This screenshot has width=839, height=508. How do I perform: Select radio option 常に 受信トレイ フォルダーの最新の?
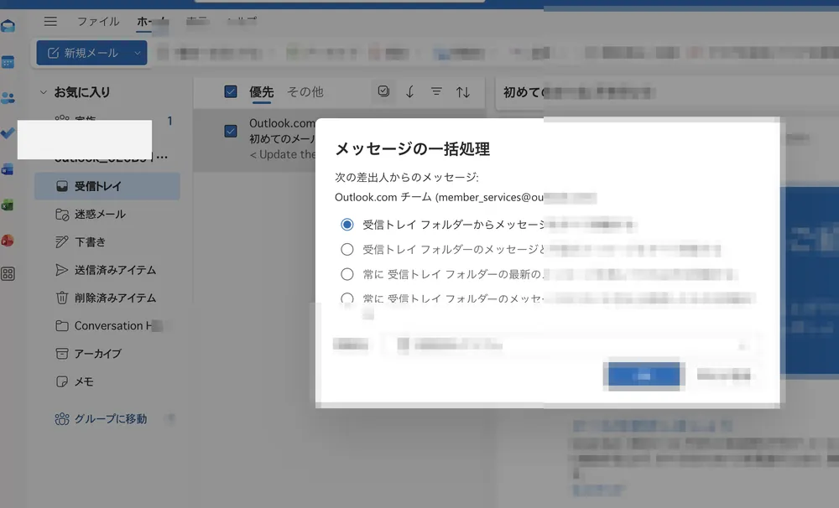point(347,274)
